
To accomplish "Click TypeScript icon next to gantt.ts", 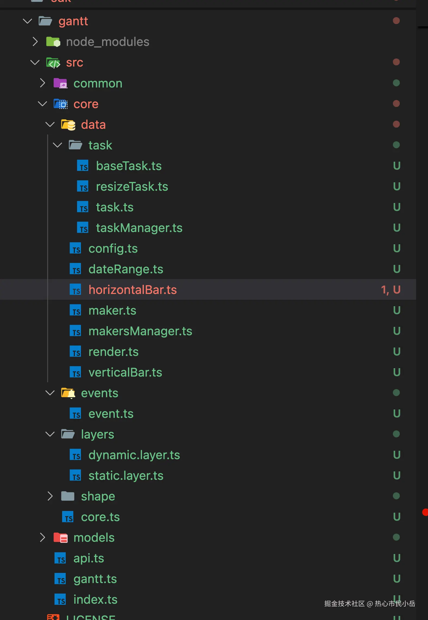I will [60, 579].
